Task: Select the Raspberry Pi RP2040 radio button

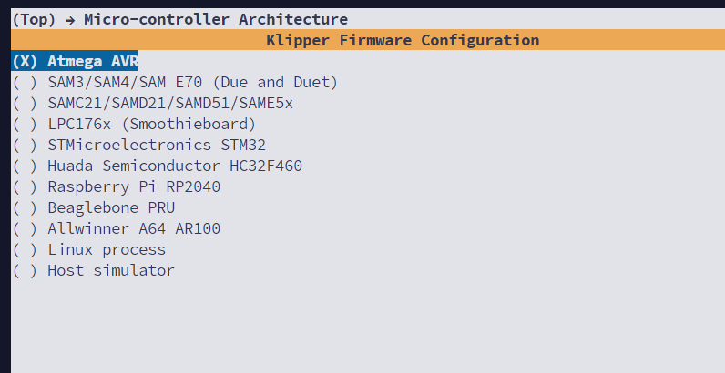Action: click(x=25, y=186)
